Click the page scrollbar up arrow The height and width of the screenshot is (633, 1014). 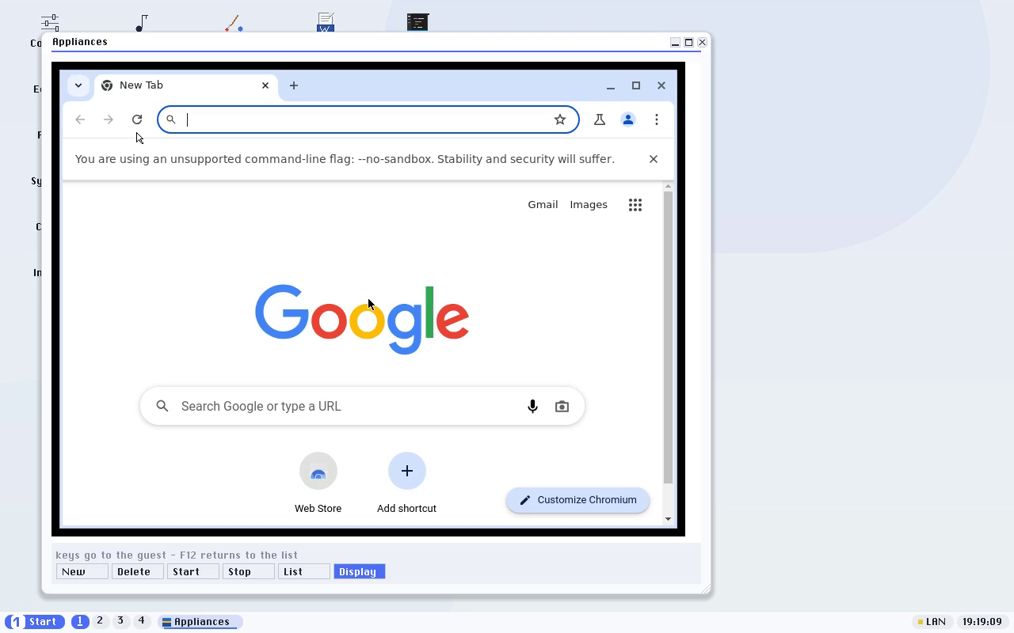click(x=669, y=187)
